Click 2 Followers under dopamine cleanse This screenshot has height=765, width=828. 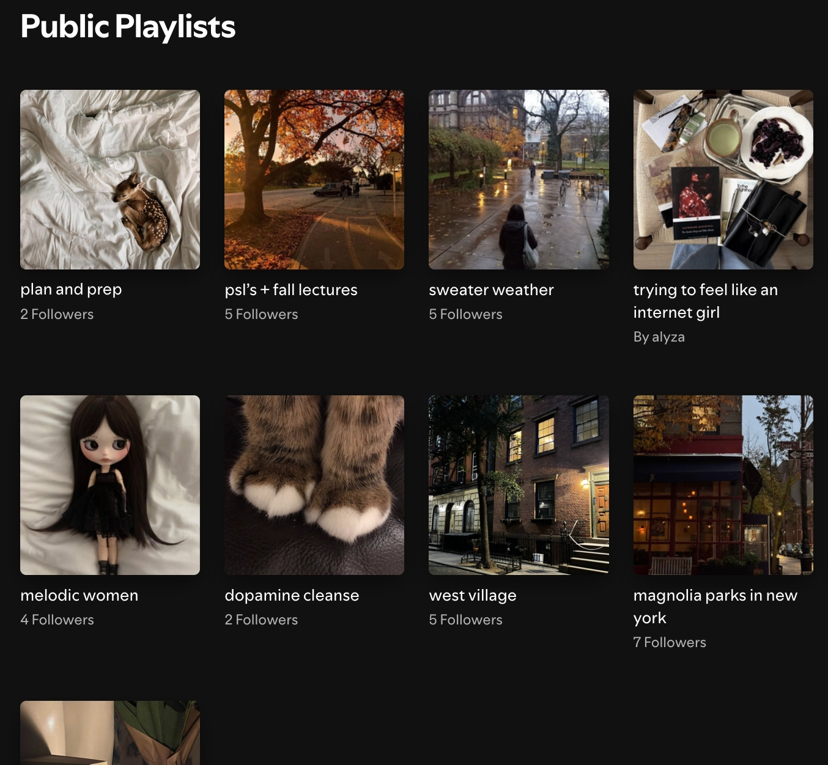click(x=261, y=620)
